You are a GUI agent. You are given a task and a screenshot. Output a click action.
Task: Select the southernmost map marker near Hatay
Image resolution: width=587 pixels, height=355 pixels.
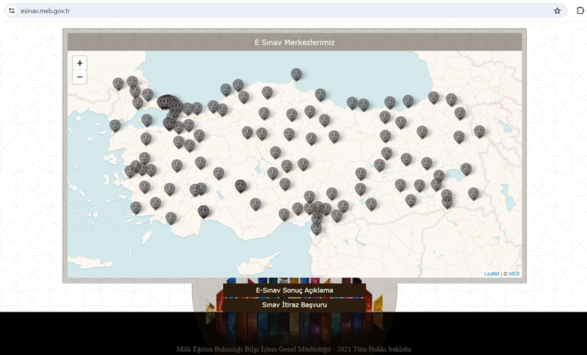click(x=316, y=228)
